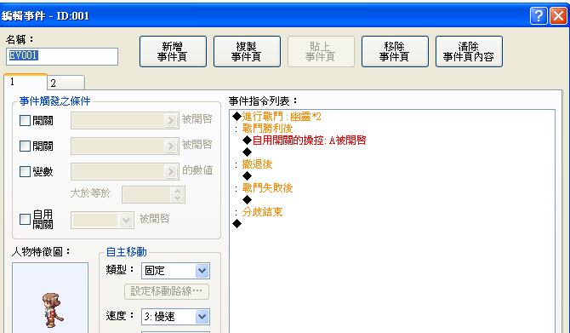Open the help question mark button
The width and height of the screenshot is (570, 333).
pos(539,16)
